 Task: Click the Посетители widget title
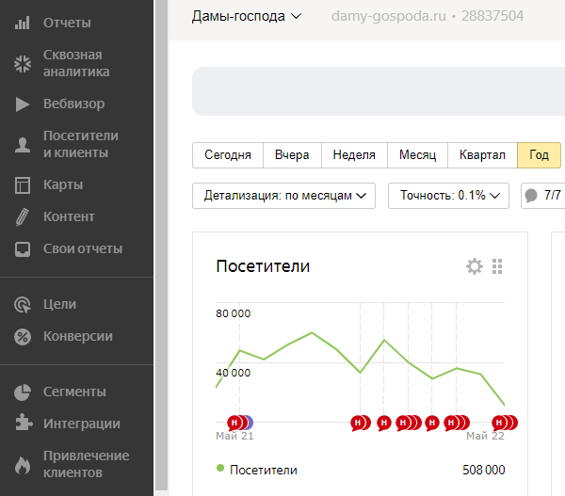[263, 266]
